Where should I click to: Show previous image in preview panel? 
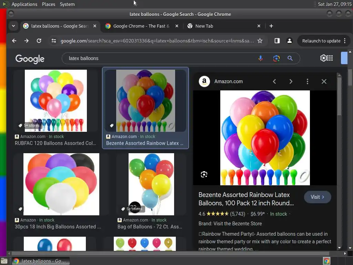pos(274,81)
